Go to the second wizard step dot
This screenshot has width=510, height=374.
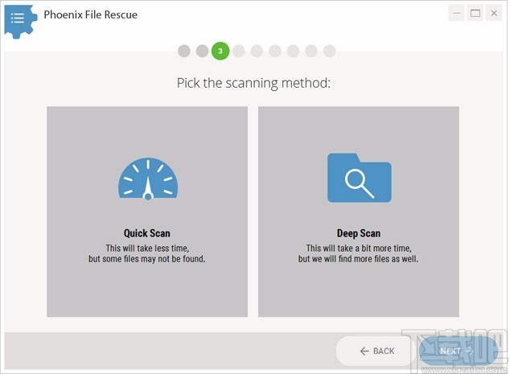click(x=202, y=51)
